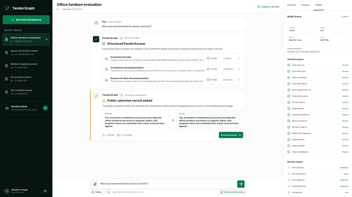
Task: Expand the Evaluation Results claim chevron
Action: [x=239, y=59]
